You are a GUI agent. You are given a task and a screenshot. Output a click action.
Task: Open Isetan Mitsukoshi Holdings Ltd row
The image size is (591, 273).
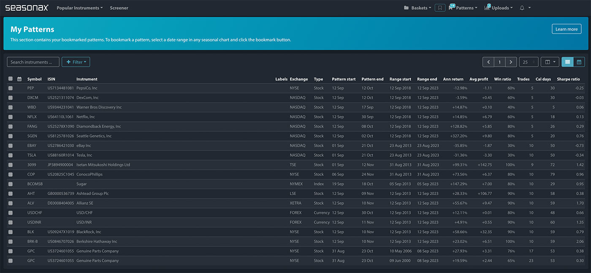click(295, 165)
